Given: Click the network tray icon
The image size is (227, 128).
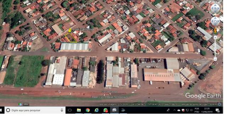Looking at the screenshot, I should tap(187, 110).
